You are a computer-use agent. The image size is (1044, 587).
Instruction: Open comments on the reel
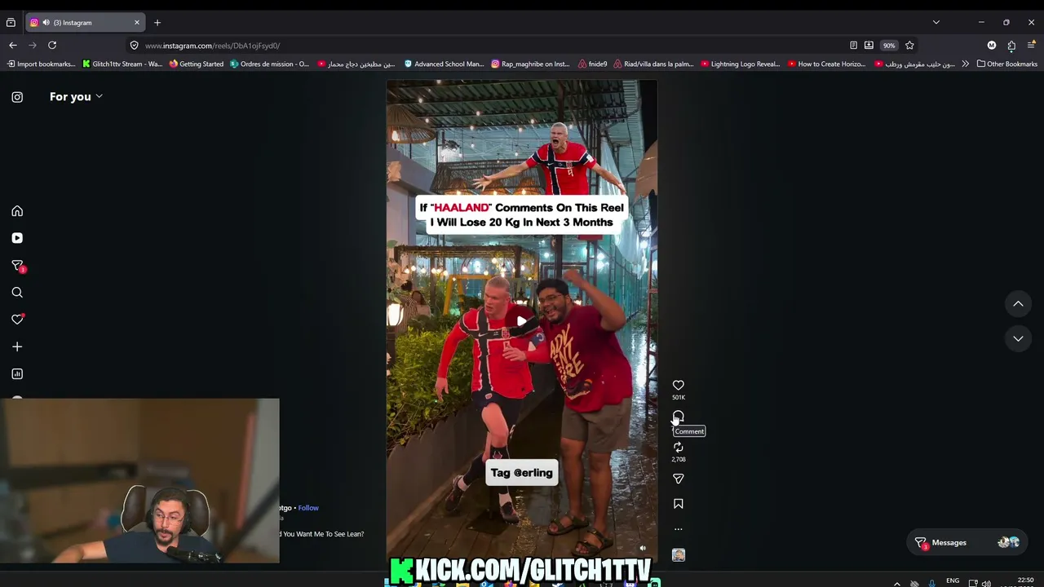point(678,417)
